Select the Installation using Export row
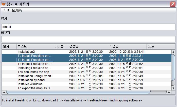Image resolution: width=177 pixels, height=107 pixels. click(86, 76)
